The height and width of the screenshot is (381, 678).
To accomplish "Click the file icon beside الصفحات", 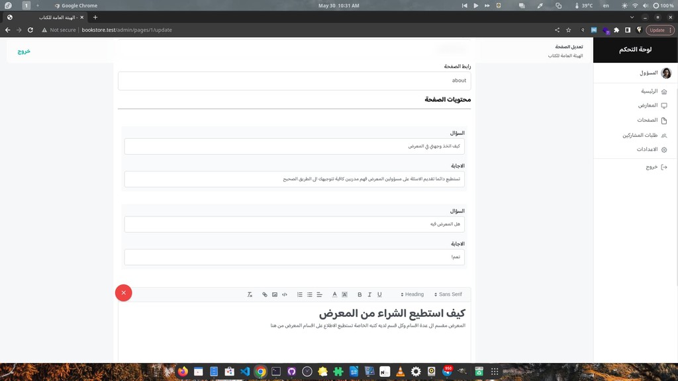I will pos(664,120).
